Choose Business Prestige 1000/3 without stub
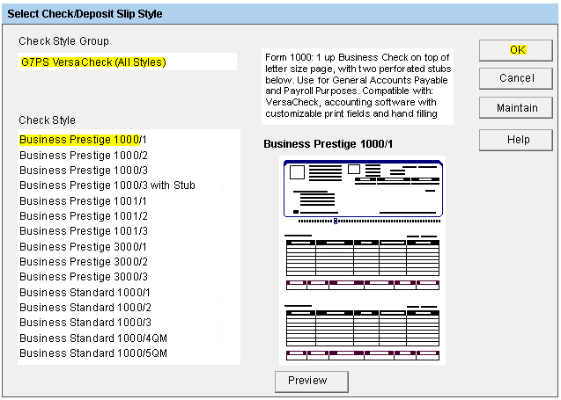Image resolution: width=561 pixels, height=400 pixels. click(84, 171)
